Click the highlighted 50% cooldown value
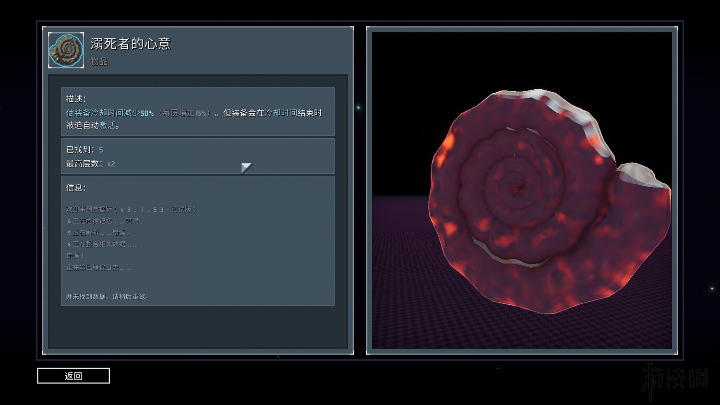This screenshot has height=405, width=720. pos(147,113)
